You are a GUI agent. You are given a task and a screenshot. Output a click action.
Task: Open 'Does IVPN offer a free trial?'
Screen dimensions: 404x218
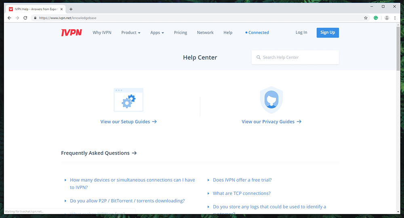point(242,180)
